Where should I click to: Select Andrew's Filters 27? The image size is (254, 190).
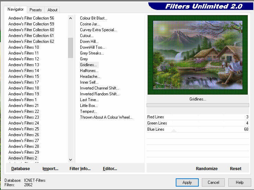24,141
